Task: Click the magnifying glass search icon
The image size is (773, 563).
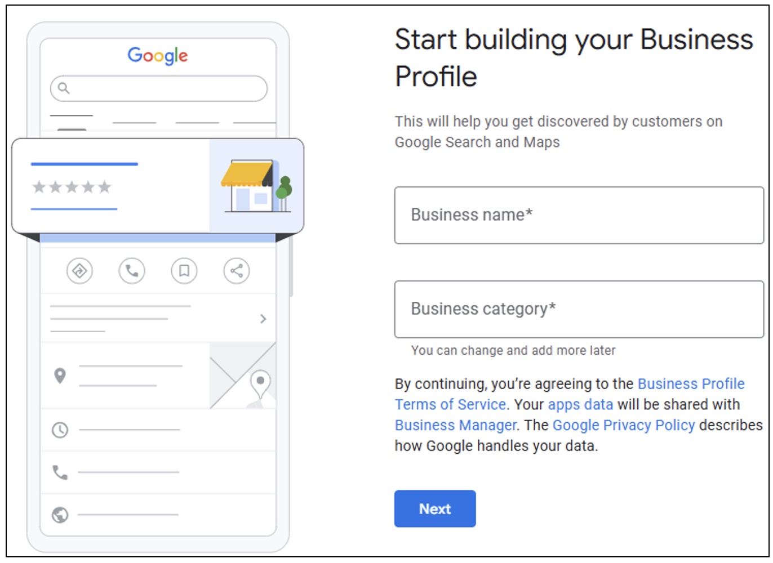Action: pos(64,88)
